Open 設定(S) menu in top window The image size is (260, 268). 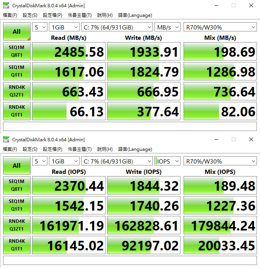pos(30,15)
